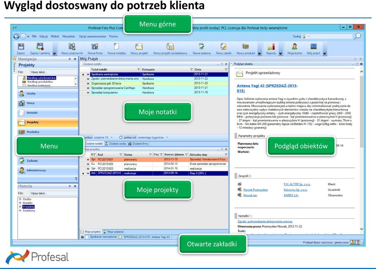Image resolution: width=376 pixels, height=269 pixels.
Task: Open the KARBO S.A. link
Action: pyautogui.click(x=291, y=195)
